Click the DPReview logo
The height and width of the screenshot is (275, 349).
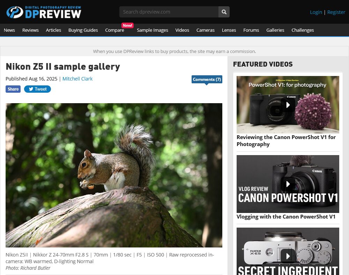pos(44,12)
